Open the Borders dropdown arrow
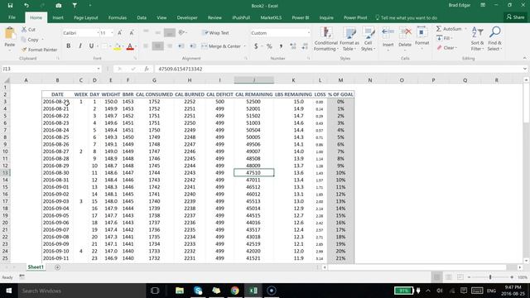This screenshot has width=530, height=298. point(110,46)
